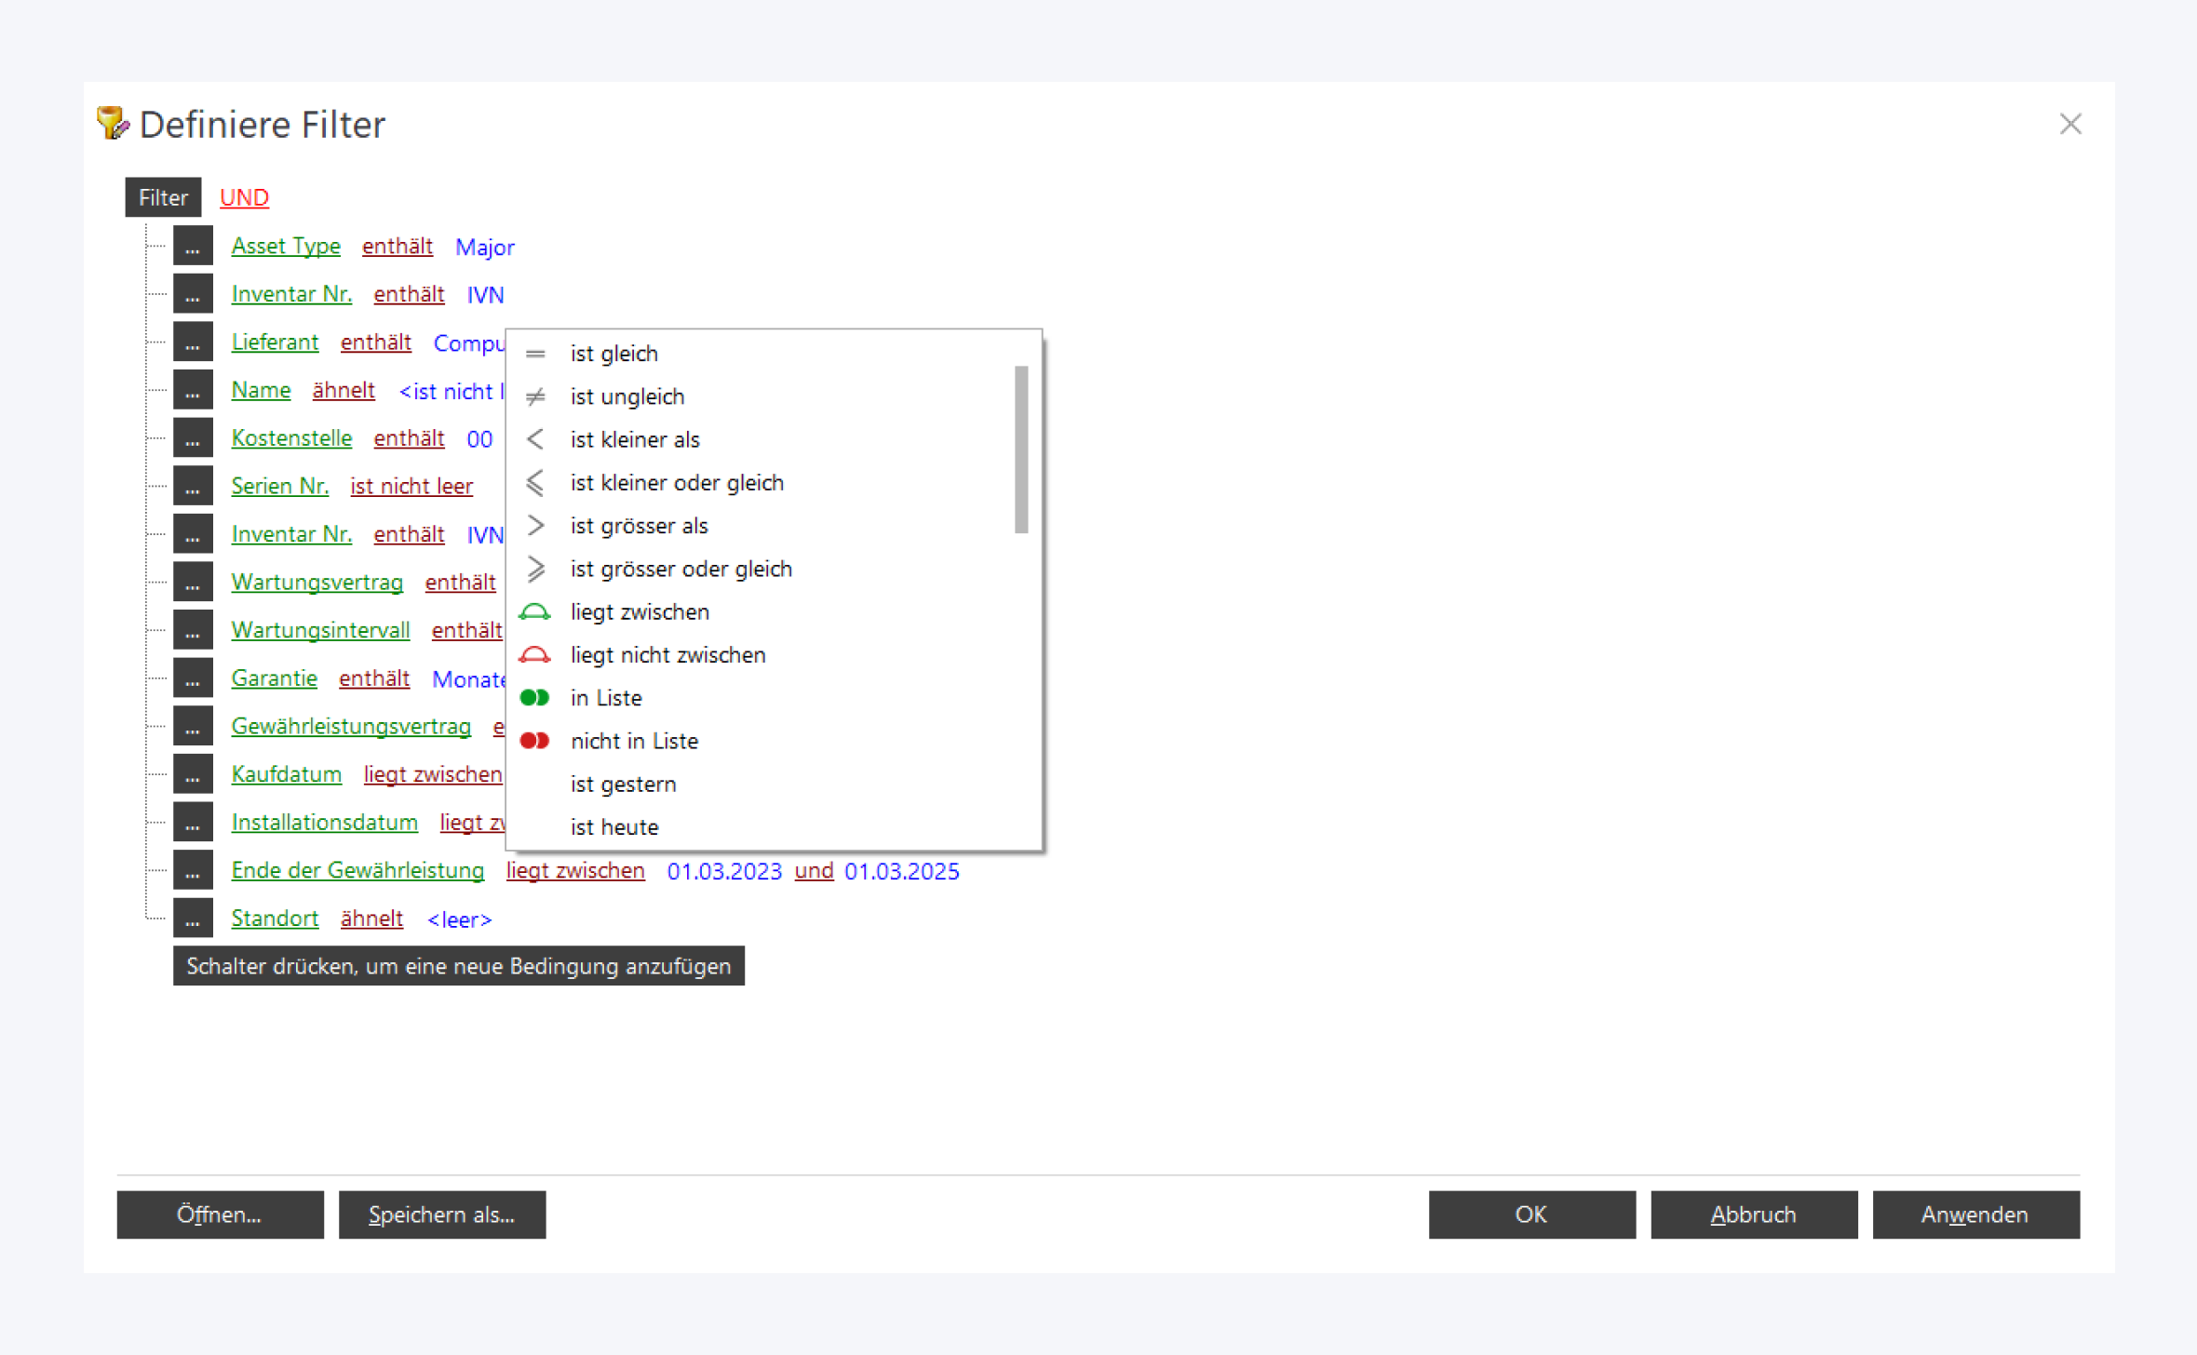This screenshot has width=2197, height=1355.
Task: Select 'ist heute' from operator menu
Action: coord(614,827)
